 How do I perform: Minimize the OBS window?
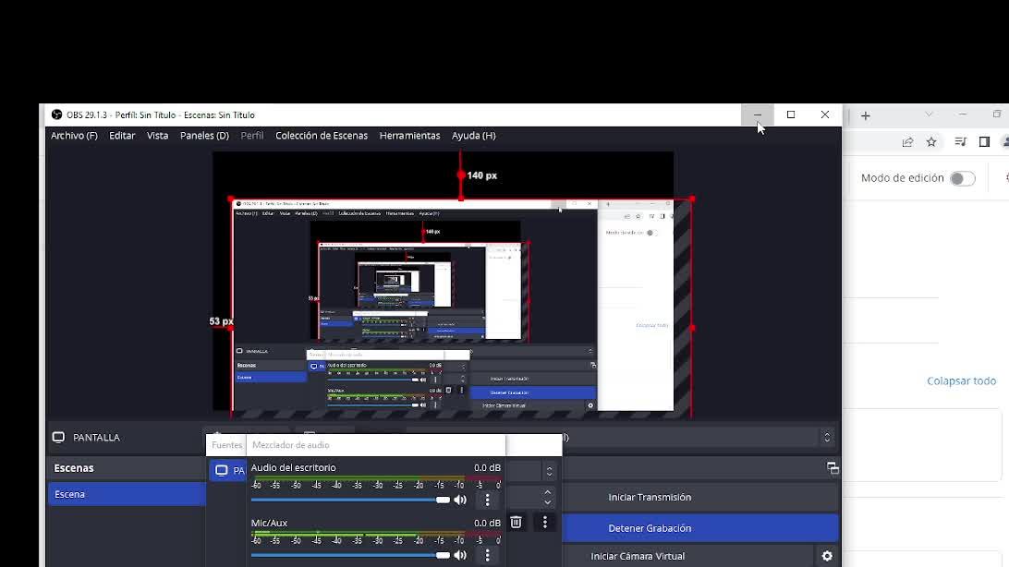tap(758, 115)
